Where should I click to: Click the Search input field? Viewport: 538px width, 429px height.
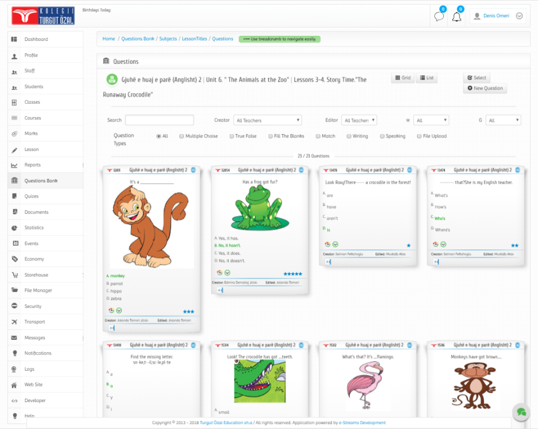tap(160, 120)
